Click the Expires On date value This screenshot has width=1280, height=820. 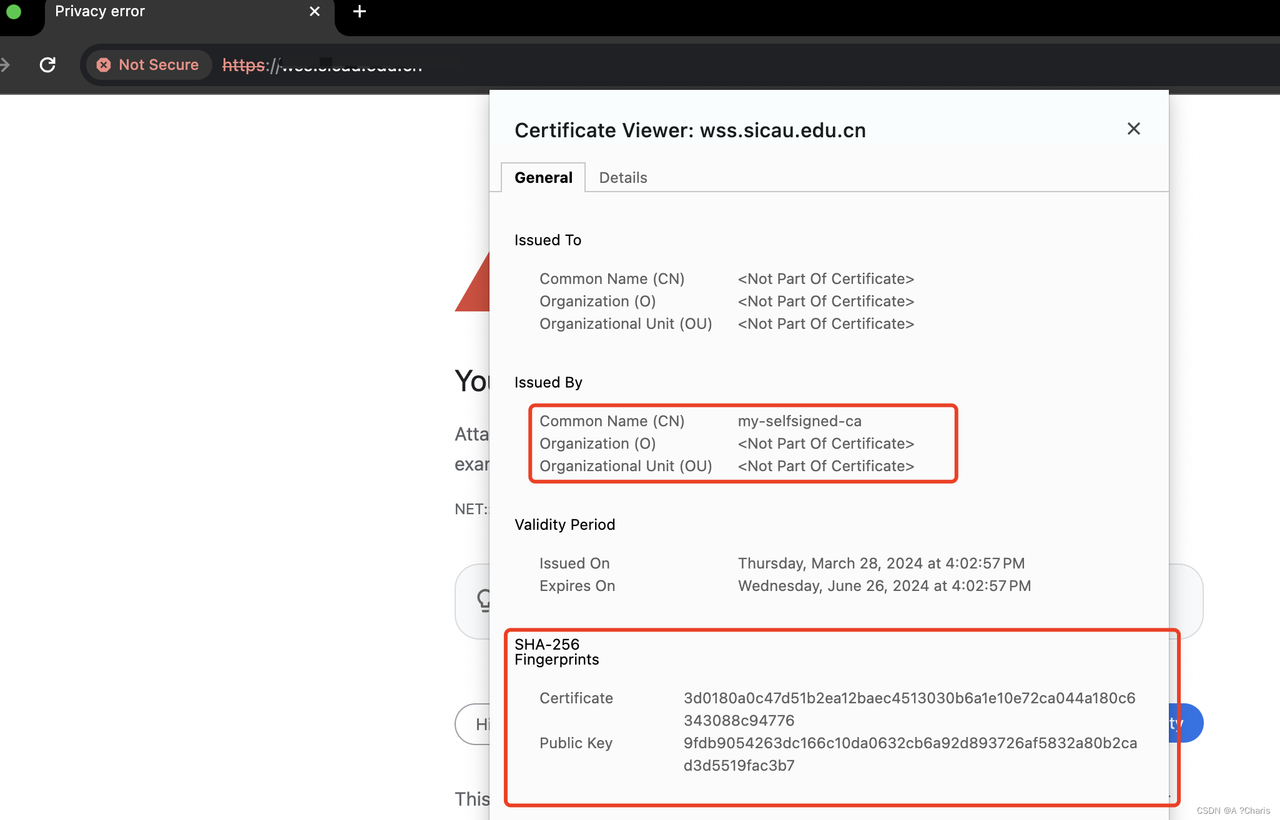click(883, 585)
